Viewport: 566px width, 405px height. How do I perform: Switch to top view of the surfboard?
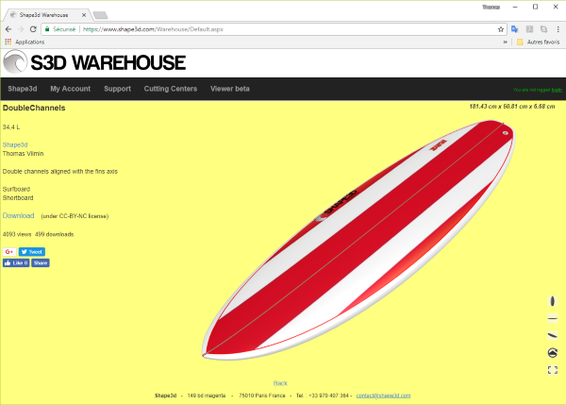point(553,301)
